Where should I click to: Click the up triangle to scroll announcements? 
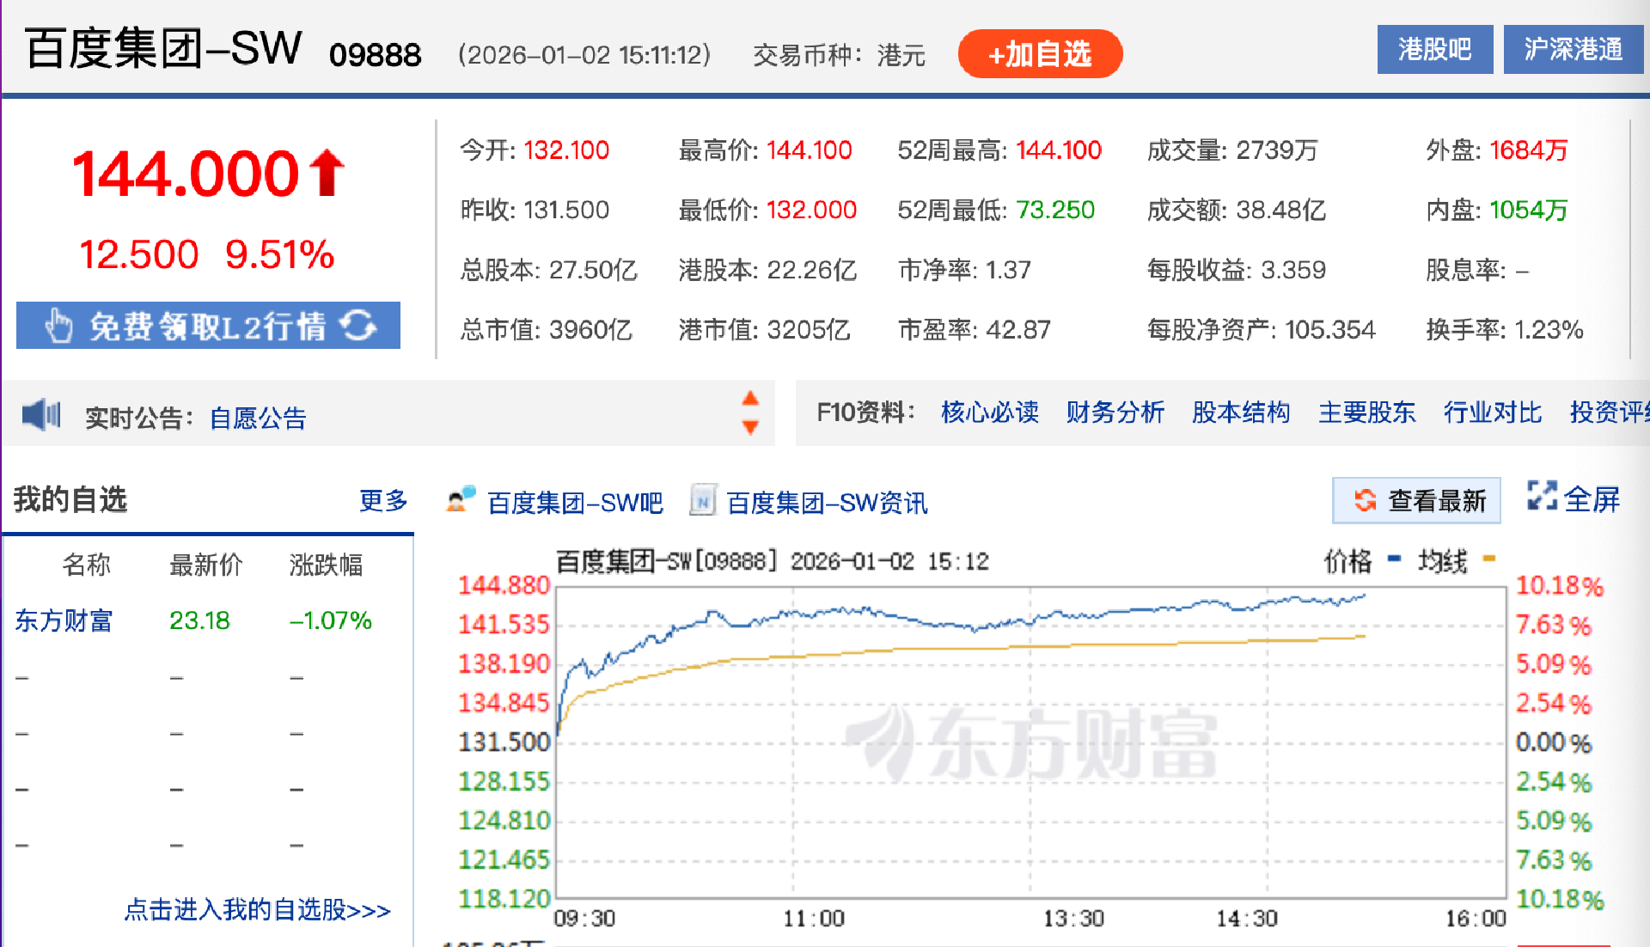[751, 398]
